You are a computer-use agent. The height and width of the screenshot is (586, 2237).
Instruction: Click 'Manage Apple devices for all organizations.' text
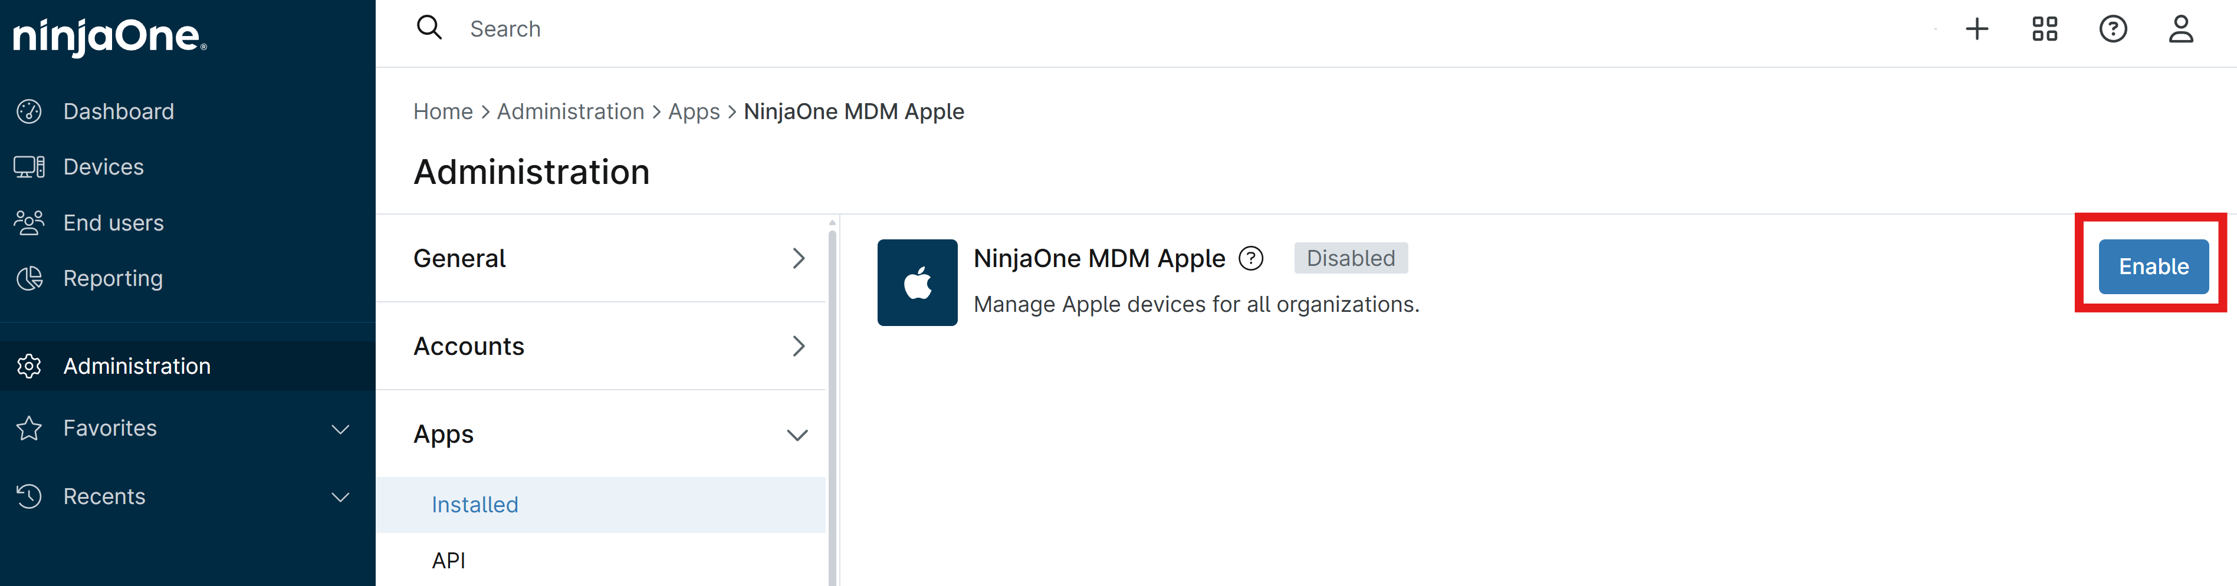1196,304
